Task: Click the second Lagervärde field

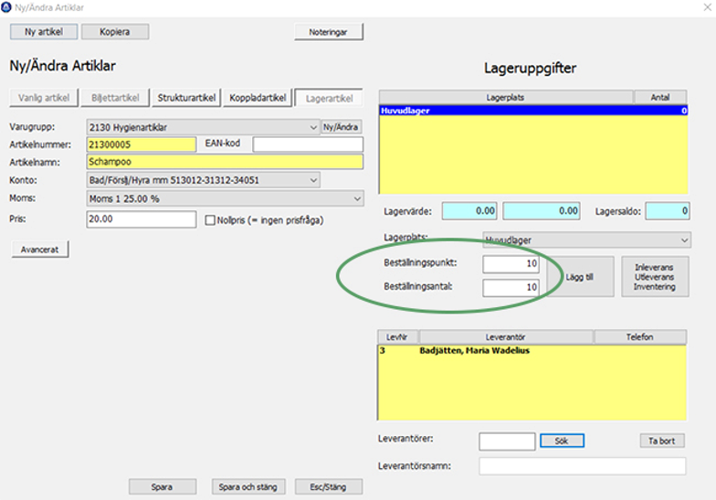Action: click(542, 211)
